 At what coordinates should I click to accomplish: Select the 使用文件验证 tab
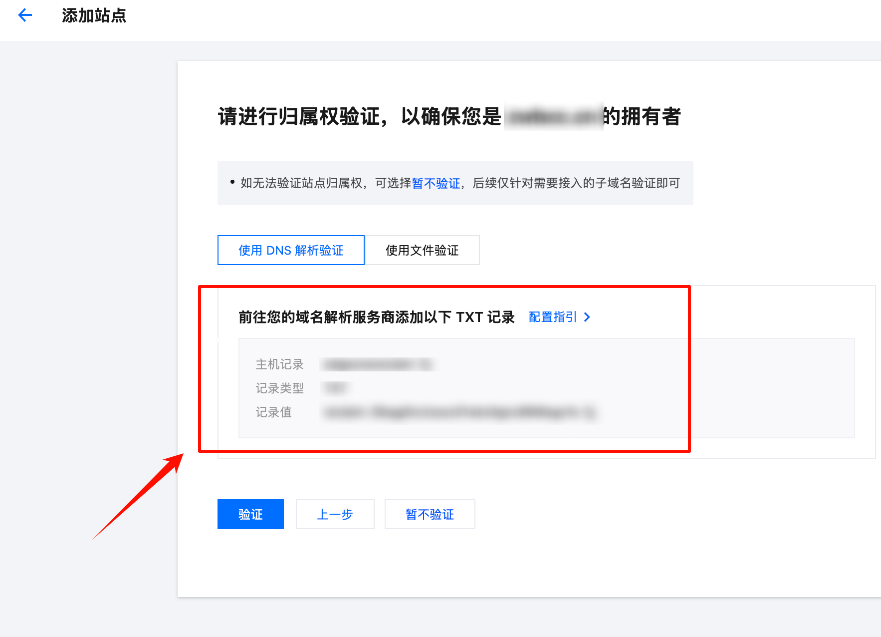[422, 250]
